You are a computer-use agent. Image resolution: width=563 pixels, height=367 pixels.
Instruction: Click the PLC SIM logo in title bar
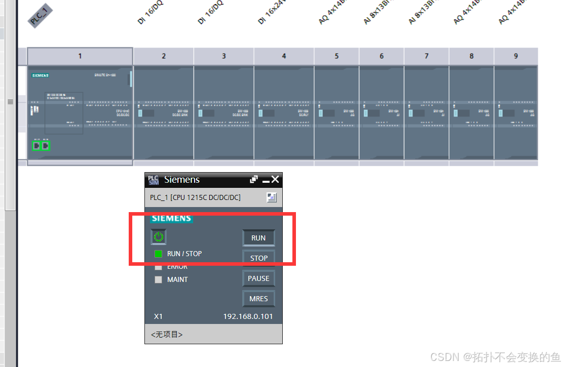click(154, 180)
